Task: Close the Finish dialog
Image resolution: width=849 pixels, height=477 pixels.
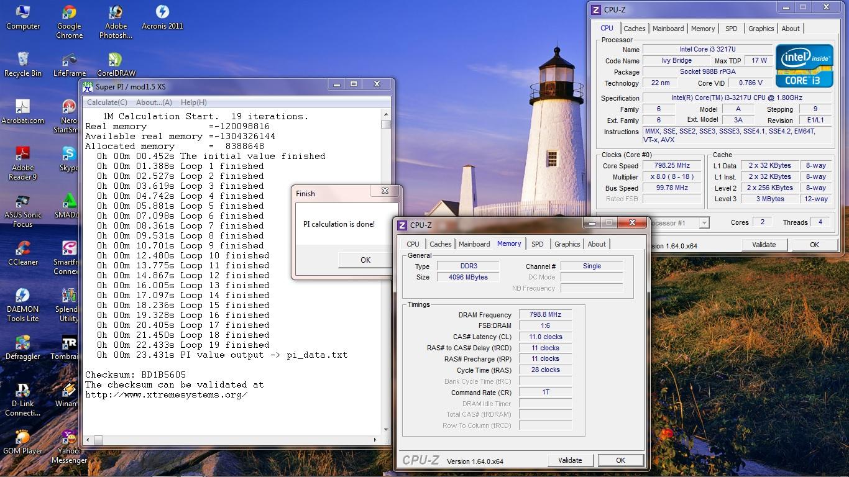Action: pos(385,191)
